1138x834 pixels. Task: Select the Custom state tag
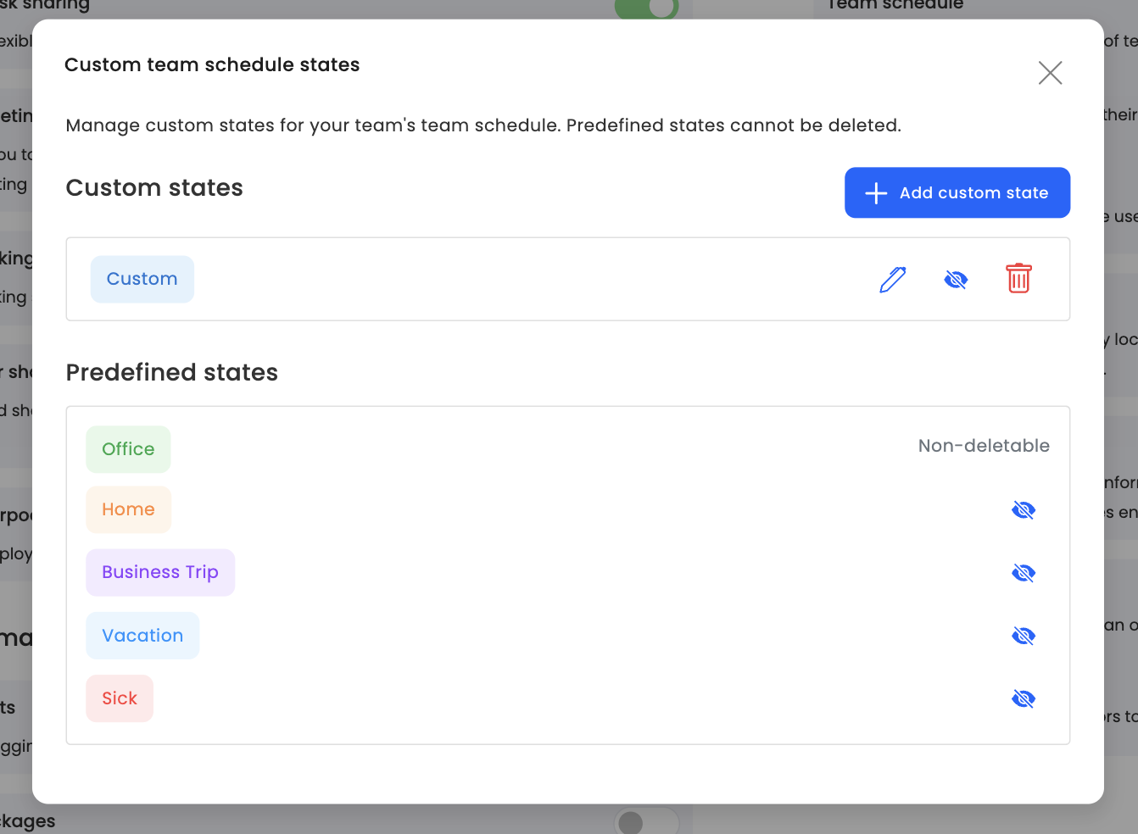(142, 279)
